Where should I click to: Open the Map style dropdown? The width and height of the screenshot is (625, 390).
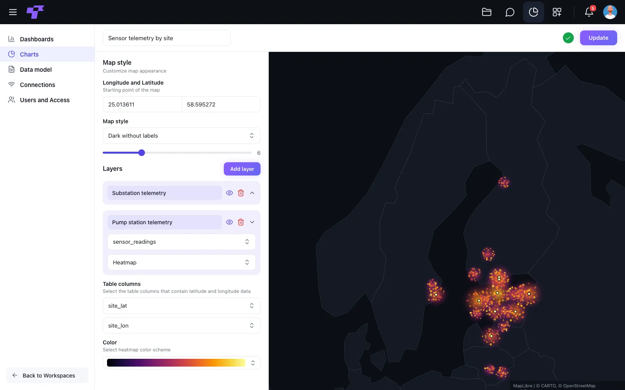(182, 136)
